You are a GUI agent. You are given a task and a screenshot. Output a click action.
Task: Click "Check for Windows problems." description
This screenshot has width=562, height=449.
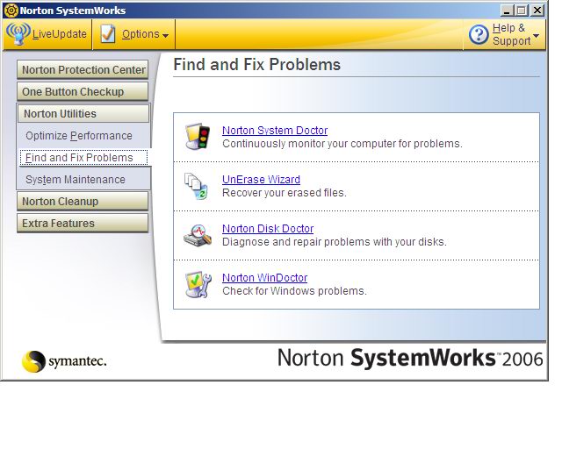coord(295,291)
